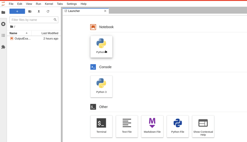
Task: Open the Edit menu
Action: pos(20,4)
